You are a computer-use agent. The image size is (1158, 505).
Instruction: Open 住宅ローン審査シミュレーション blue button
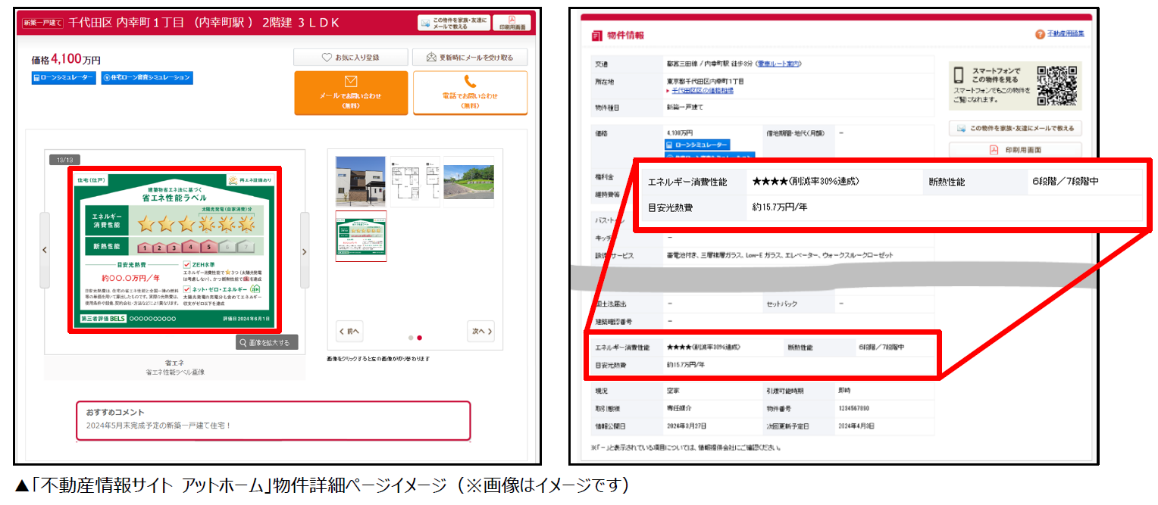point(146,77)
